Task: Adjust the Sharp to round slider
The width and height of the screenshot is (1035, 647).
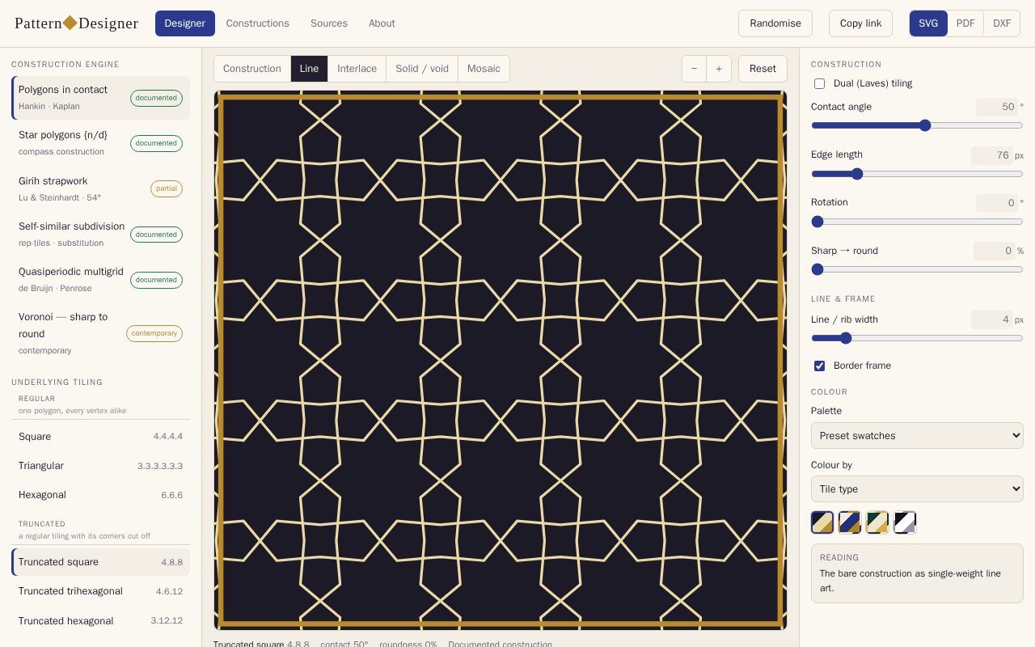Action: (917, 269)
